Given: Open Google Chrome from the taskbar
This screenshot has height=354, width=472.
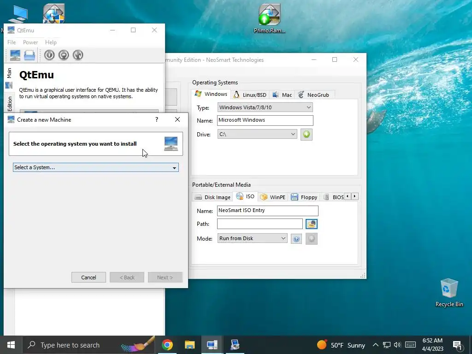Looking at the screenshot, I should (167, 345).
